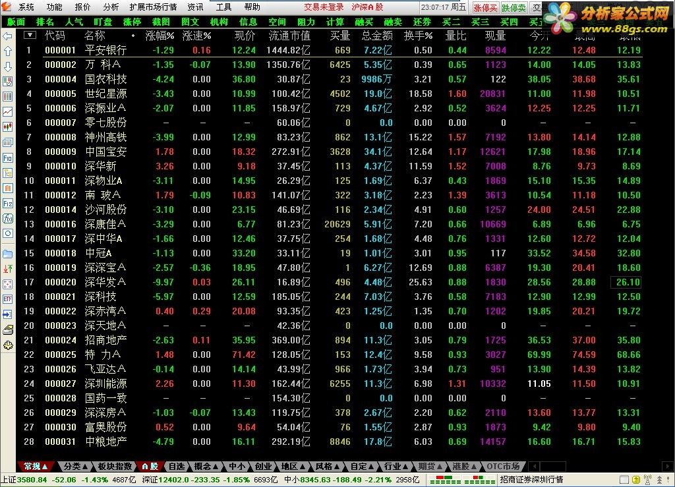The image size is (675, 487).
Task: Click the 截图 toolbar button
Action: tap(161, 22)
